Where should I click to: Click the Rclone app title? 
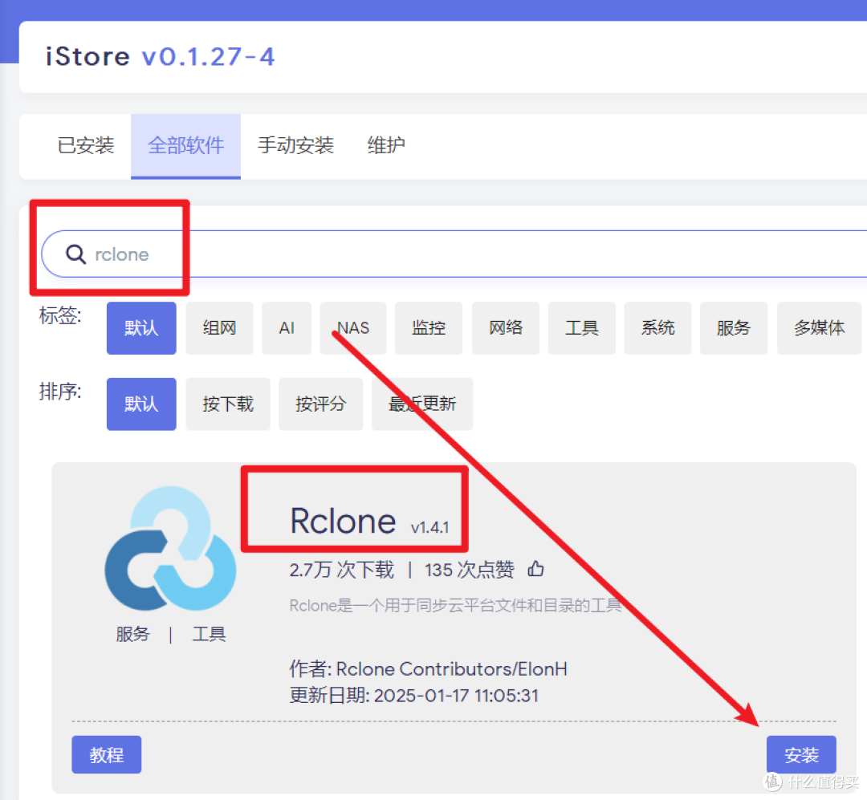click(x=344, y=521)
